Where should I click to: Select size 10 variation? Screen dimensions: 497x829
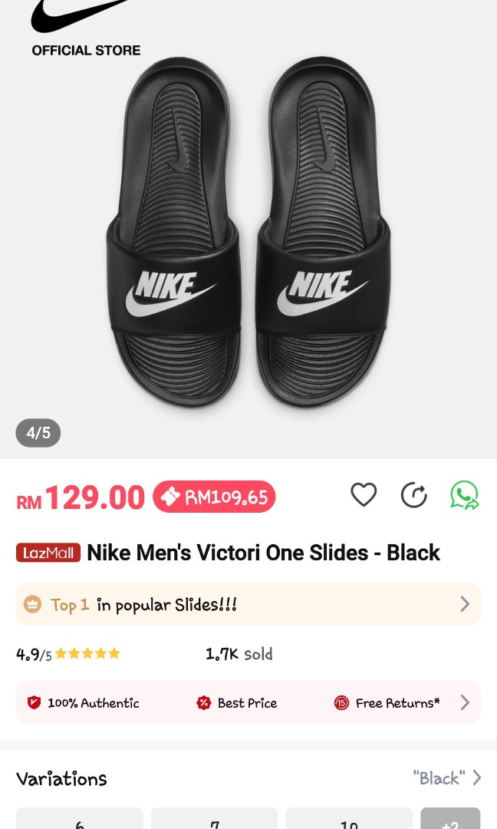[x=348, y=823]
